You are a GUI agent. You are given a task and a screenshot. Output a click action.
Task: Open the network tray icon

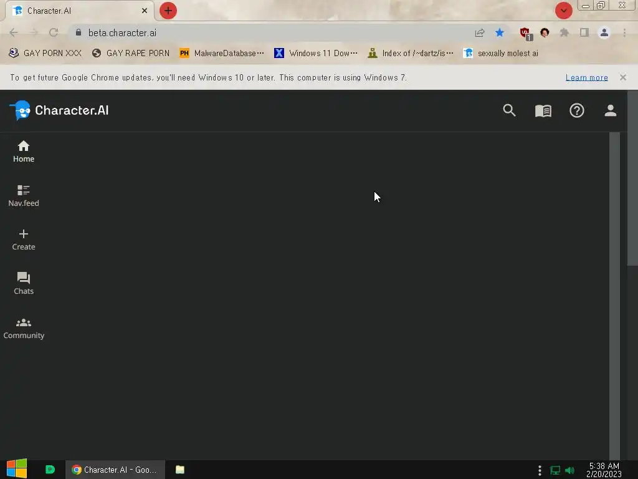click(555, 470)
